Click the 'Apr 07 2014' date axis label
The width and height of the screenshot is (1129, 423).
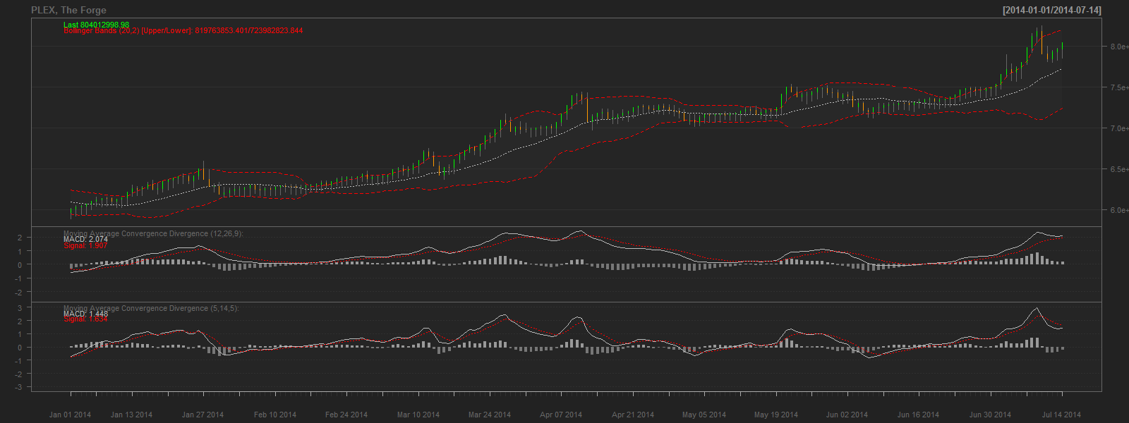pyautogui.click(x=561, y=415)
